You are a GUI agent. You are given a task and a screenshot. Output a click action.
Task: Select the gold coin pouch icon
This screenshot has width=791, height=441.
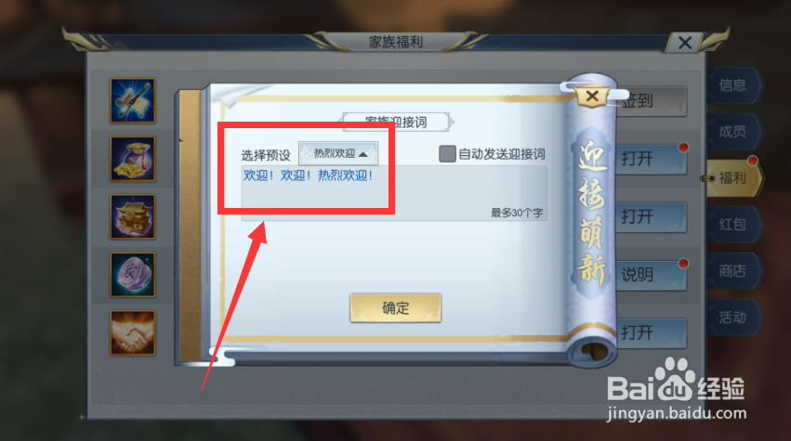pos(133,158)
